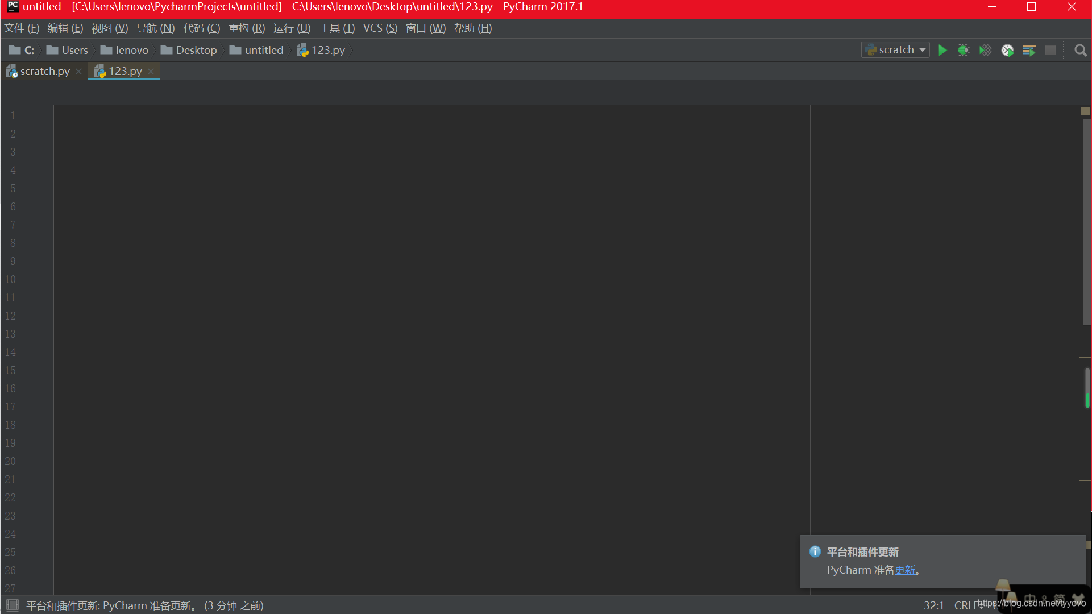1092x614 pixels.
Task: Run scratch with coverage
Action: pos(985,50)
